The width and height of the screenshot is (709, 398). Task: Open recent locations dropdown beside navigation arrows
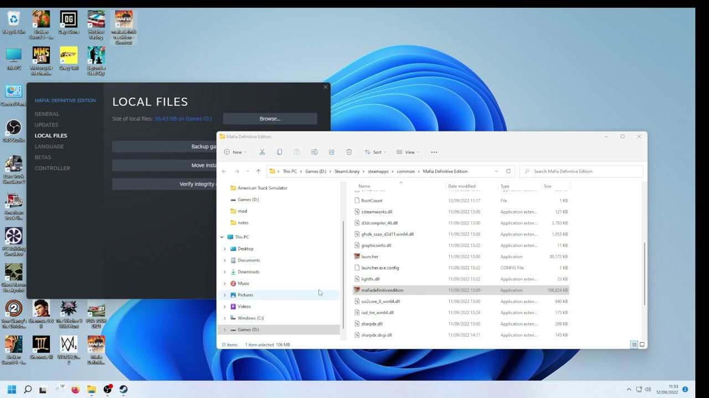248,171
